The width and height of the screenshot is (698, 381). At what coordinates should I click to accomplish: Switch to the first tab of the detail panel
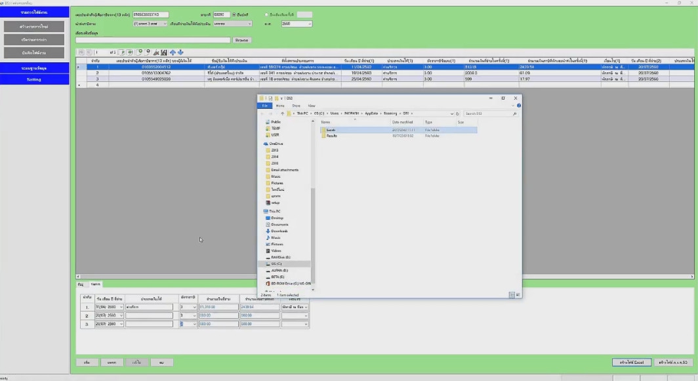pyautogui.click(x=81, y=284)
